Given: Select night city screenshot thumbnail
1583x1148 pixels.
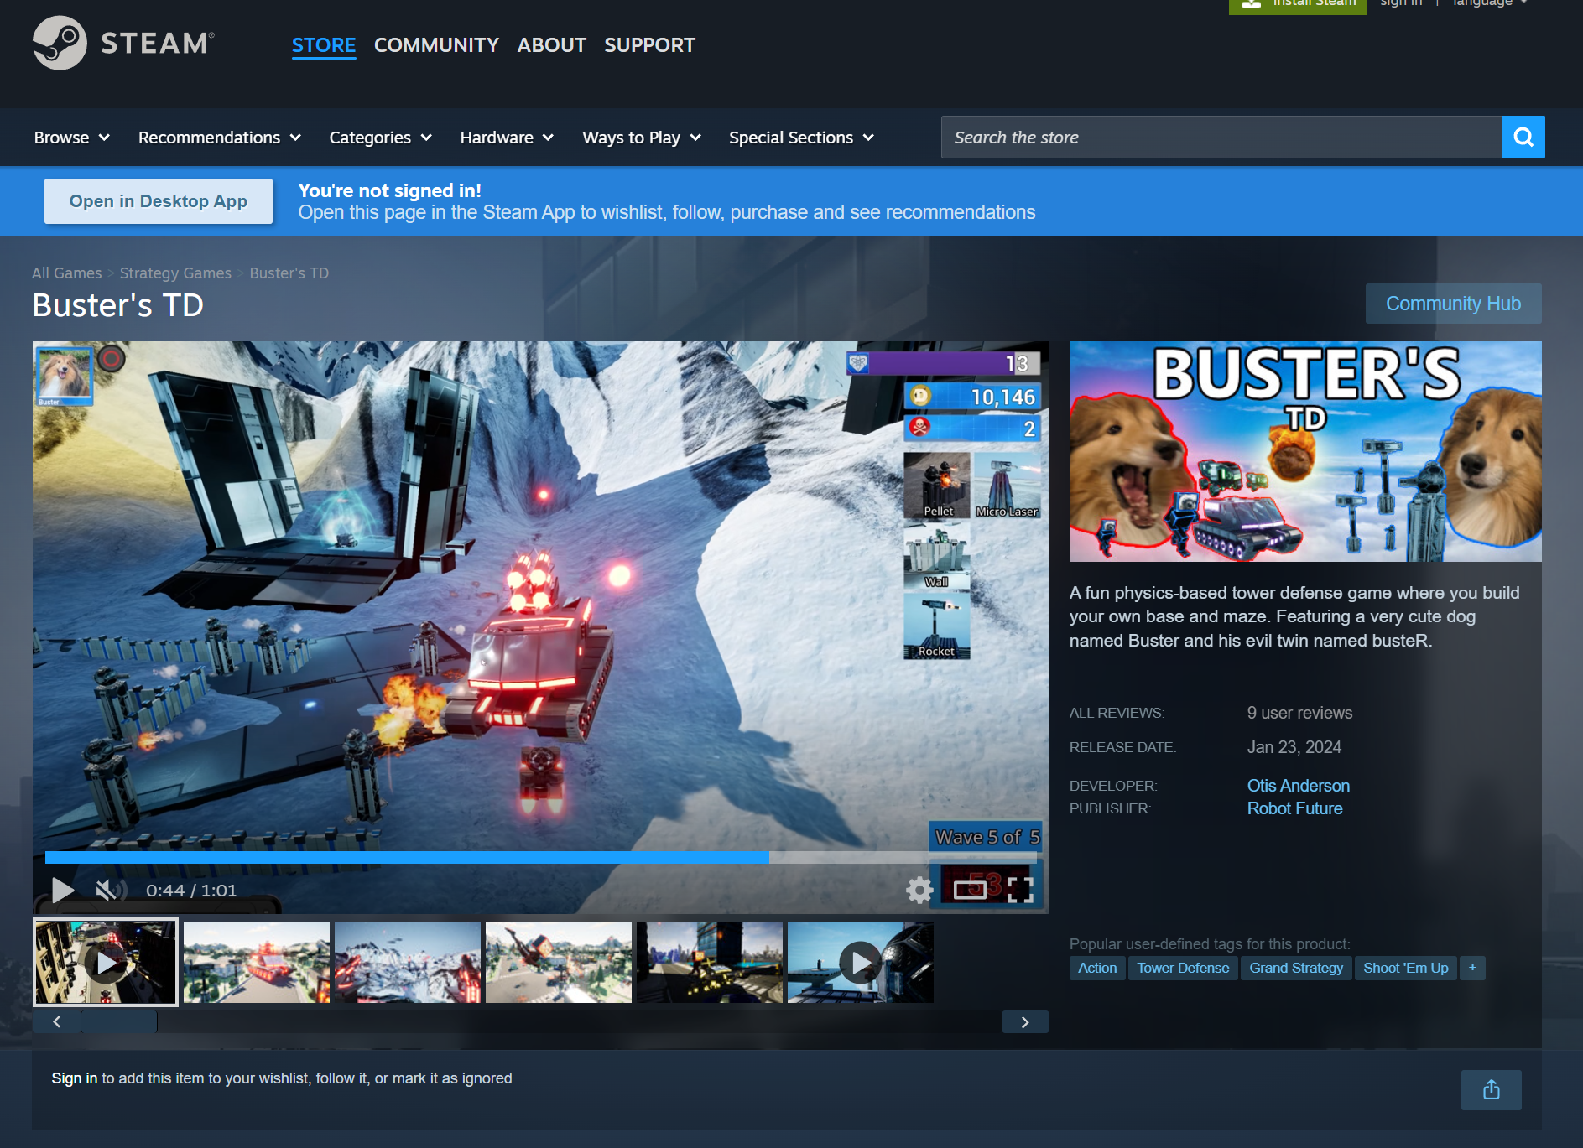Looking at the screenshot, I should pyautogui.click(x=710, y=962).
